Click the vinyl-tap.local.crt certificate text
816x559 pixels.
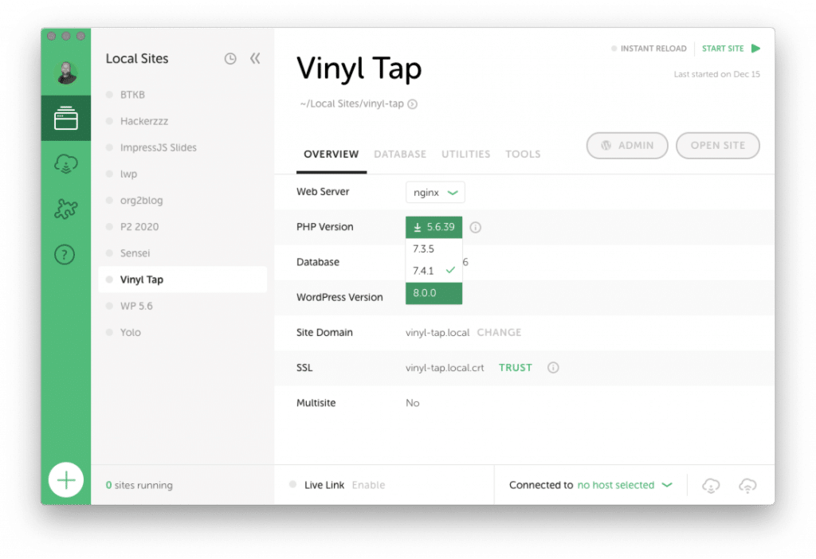coord(445,368)
